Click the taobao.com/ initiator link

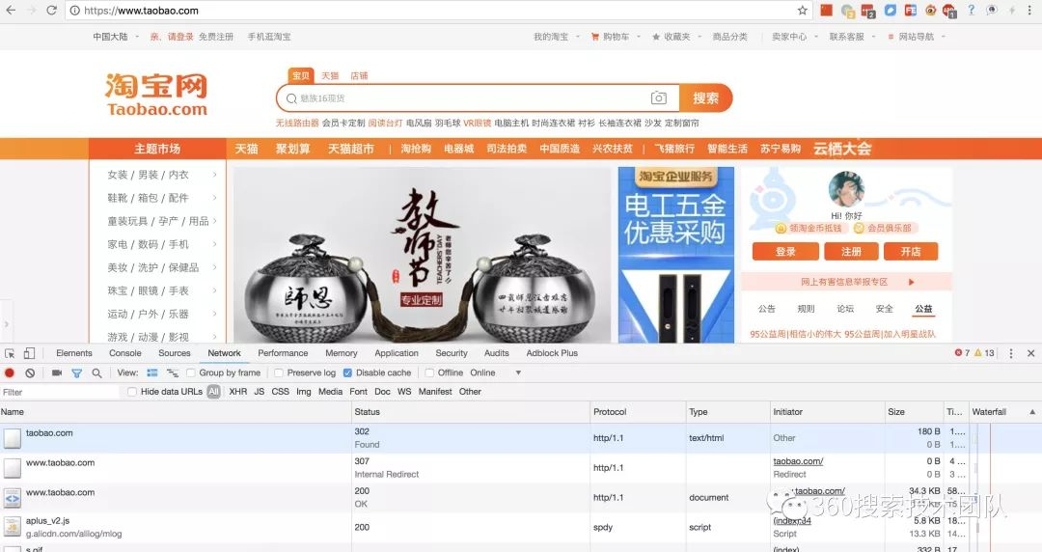(x=798, y=461)
